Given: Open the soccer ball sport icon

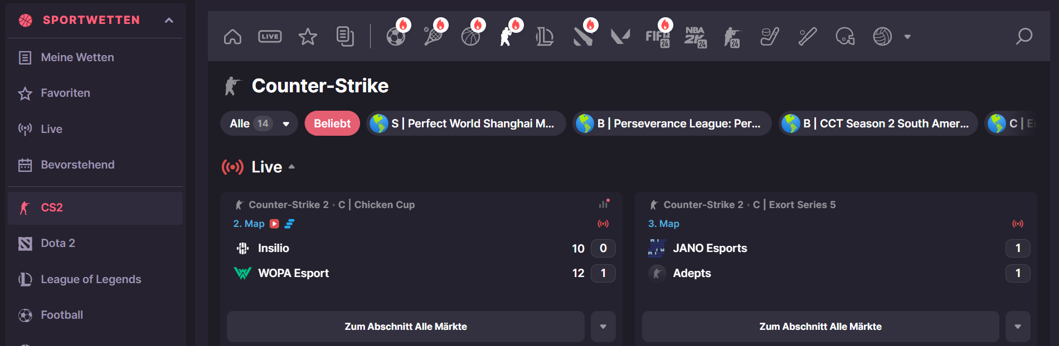Looking at the screenshot, I should 396,37.
